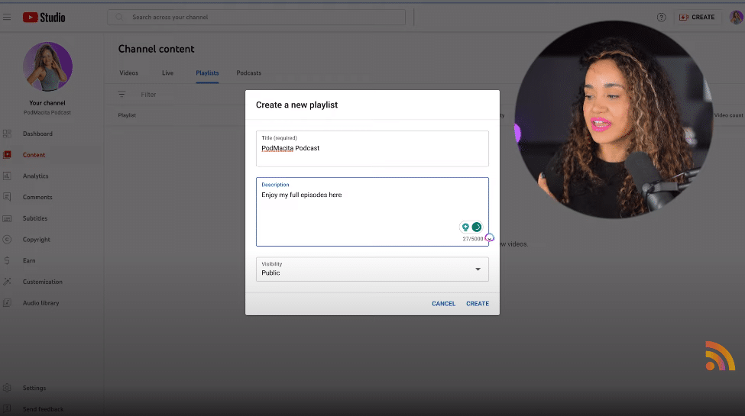Click the CREATE button in the header
This screenshot has width=745, height=416.
pyautogui.click(x=697, y=17)
